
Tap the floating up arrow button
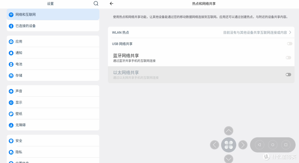229,131
